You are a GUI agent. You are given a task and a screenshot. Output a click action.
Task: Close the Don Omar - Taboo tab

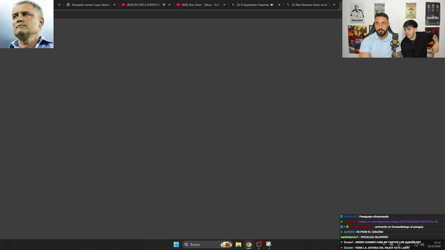click(x=224, y=5)
